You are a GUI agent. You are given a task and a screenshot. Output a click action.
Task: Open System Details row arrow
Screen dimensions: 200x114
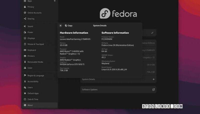[153, 79]
